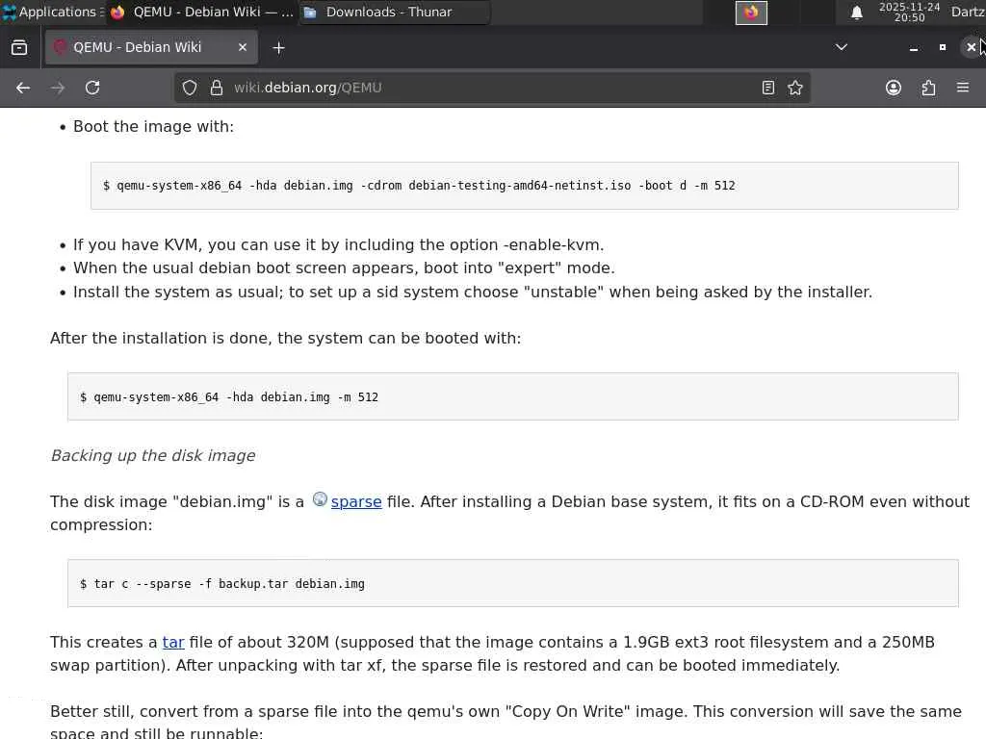This screenshot has height=739, width=986.
Task: Open Firefox View recent browsing icon
Action: point(19,47)
